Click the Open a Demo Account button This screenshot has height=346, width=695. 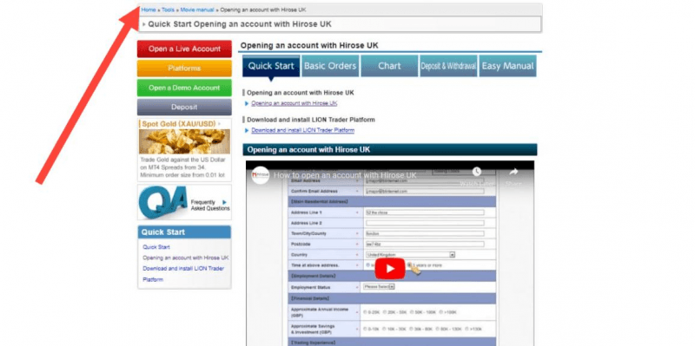coord(184,88)
